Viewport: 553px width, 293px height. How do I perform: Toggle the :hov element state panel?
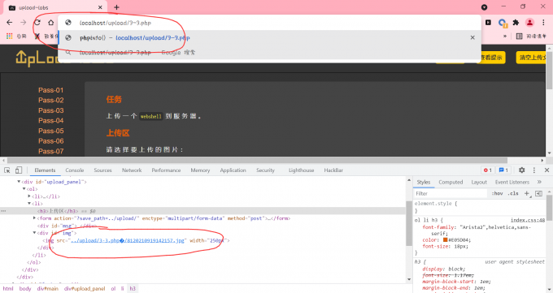point(497,193)
